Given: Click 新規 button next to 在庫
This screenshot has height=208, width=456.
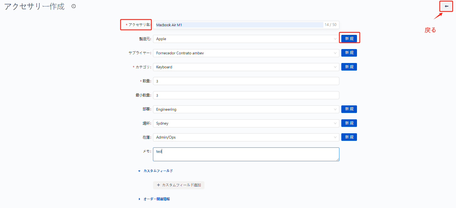Looking at the screenshot, I should pyautogui.click(x=349, y=137).
